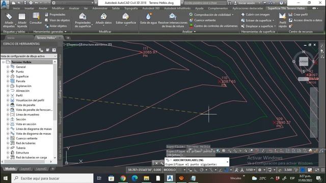Open the Microsoft Edge taskbar icon
The width and height of the screenshot is (326, 183).
[134, 178]
